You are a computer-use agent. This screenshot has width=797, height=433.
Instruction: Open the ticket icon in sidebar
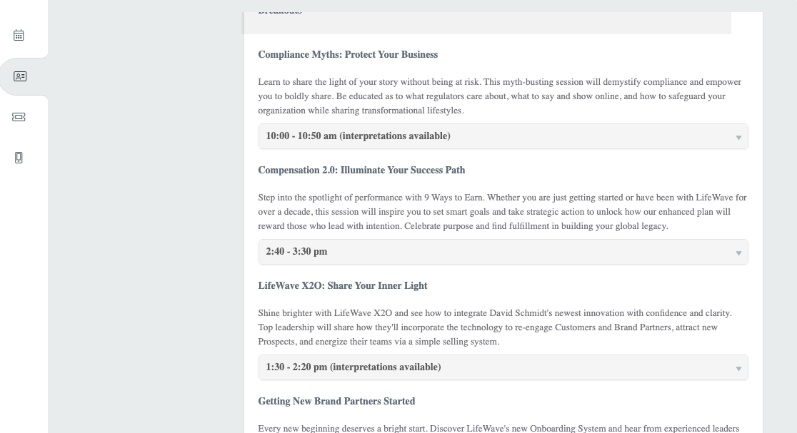19,117
